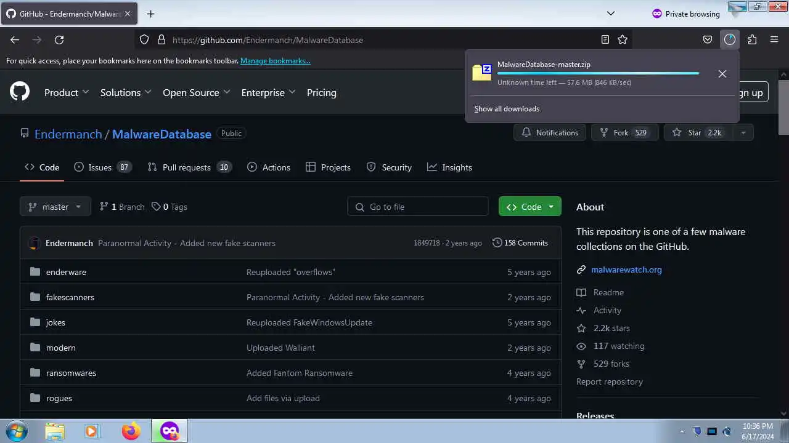
Task: Open the list all tabs chevron
Action: click(x=611, y=14)
